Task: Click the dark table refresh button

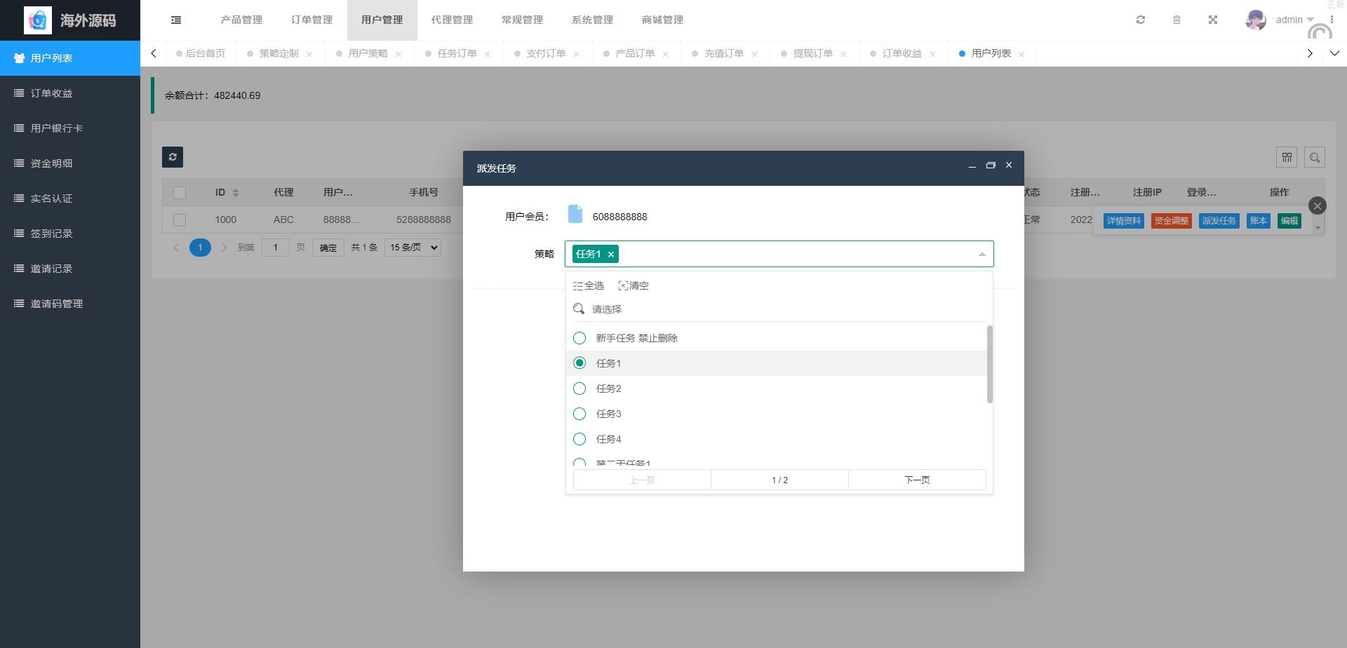Action: (x=173, y=157)
